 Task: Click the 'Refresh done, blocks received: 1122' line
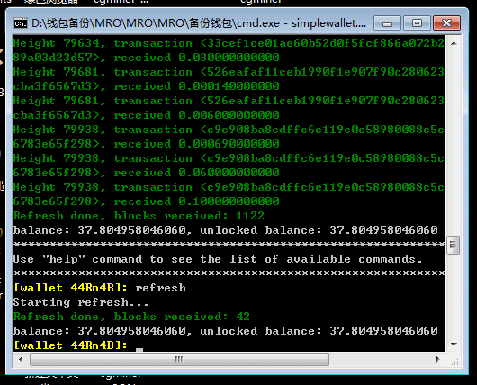click(x=139, y=216)
